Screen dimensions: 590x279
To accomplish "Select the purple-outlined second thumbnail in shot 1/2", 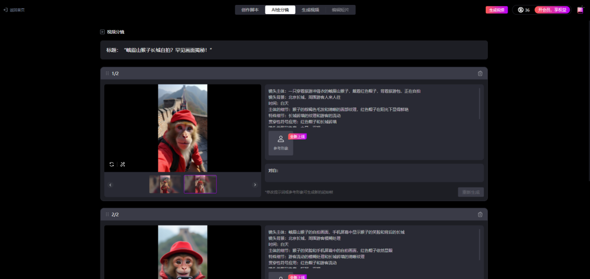I will click(x=200, y=184).
